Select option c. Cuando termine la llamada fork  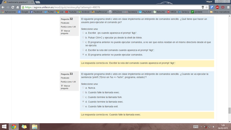point(83,97)
